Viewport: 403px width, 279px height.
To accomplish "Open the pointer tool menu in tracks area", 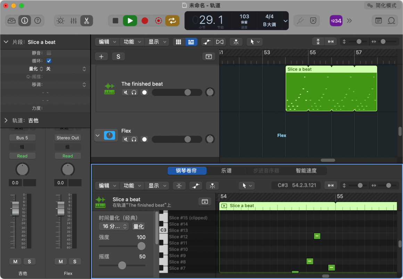I will coord(255,42).
